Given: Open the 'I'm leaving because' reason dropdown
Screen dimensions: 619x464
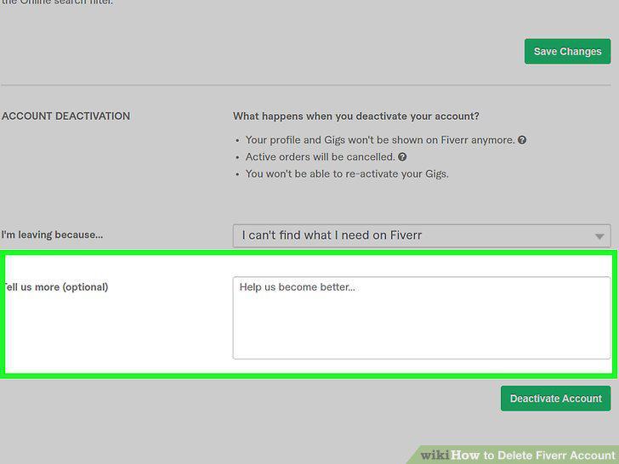Looking at the screenshot, I should [422, 235].
